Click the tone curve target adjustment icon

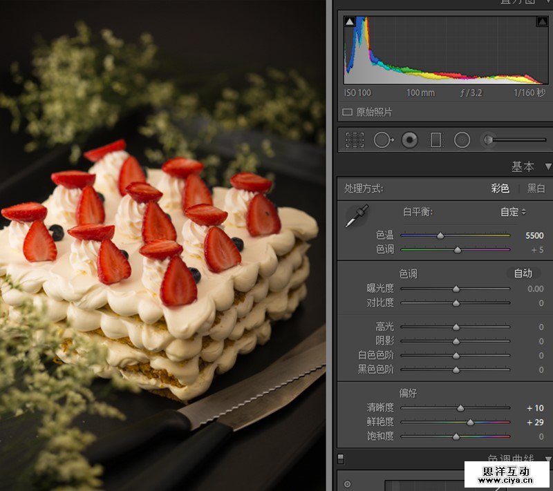click(x=347, y=484)
